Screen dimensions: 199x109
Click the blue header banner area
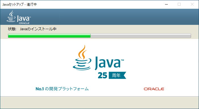99,17
